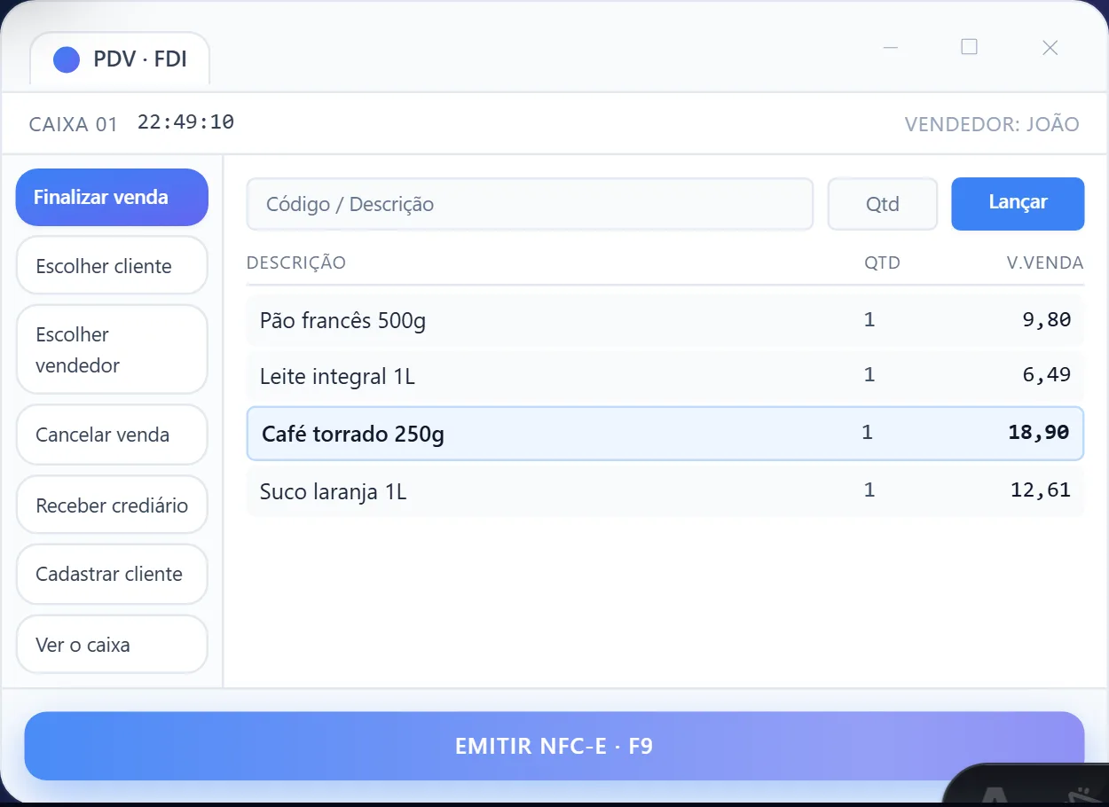Minimize the PDV window

pos(891,47)
